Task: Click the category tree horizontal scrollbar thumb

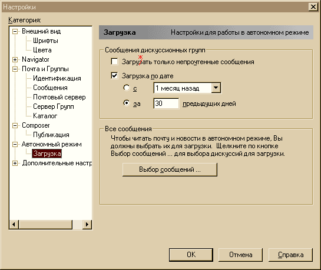Action: pos(45,225)
